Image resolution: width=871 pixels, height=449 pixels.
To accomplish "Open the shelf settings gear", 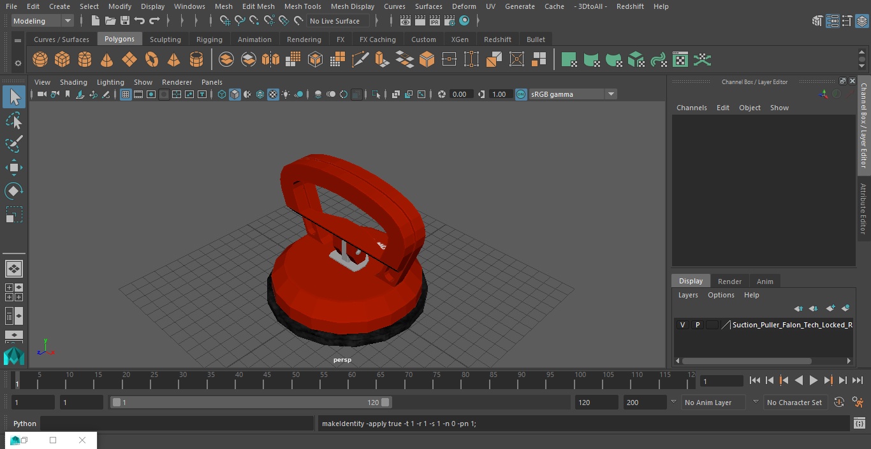I will [x=18, y=62].
